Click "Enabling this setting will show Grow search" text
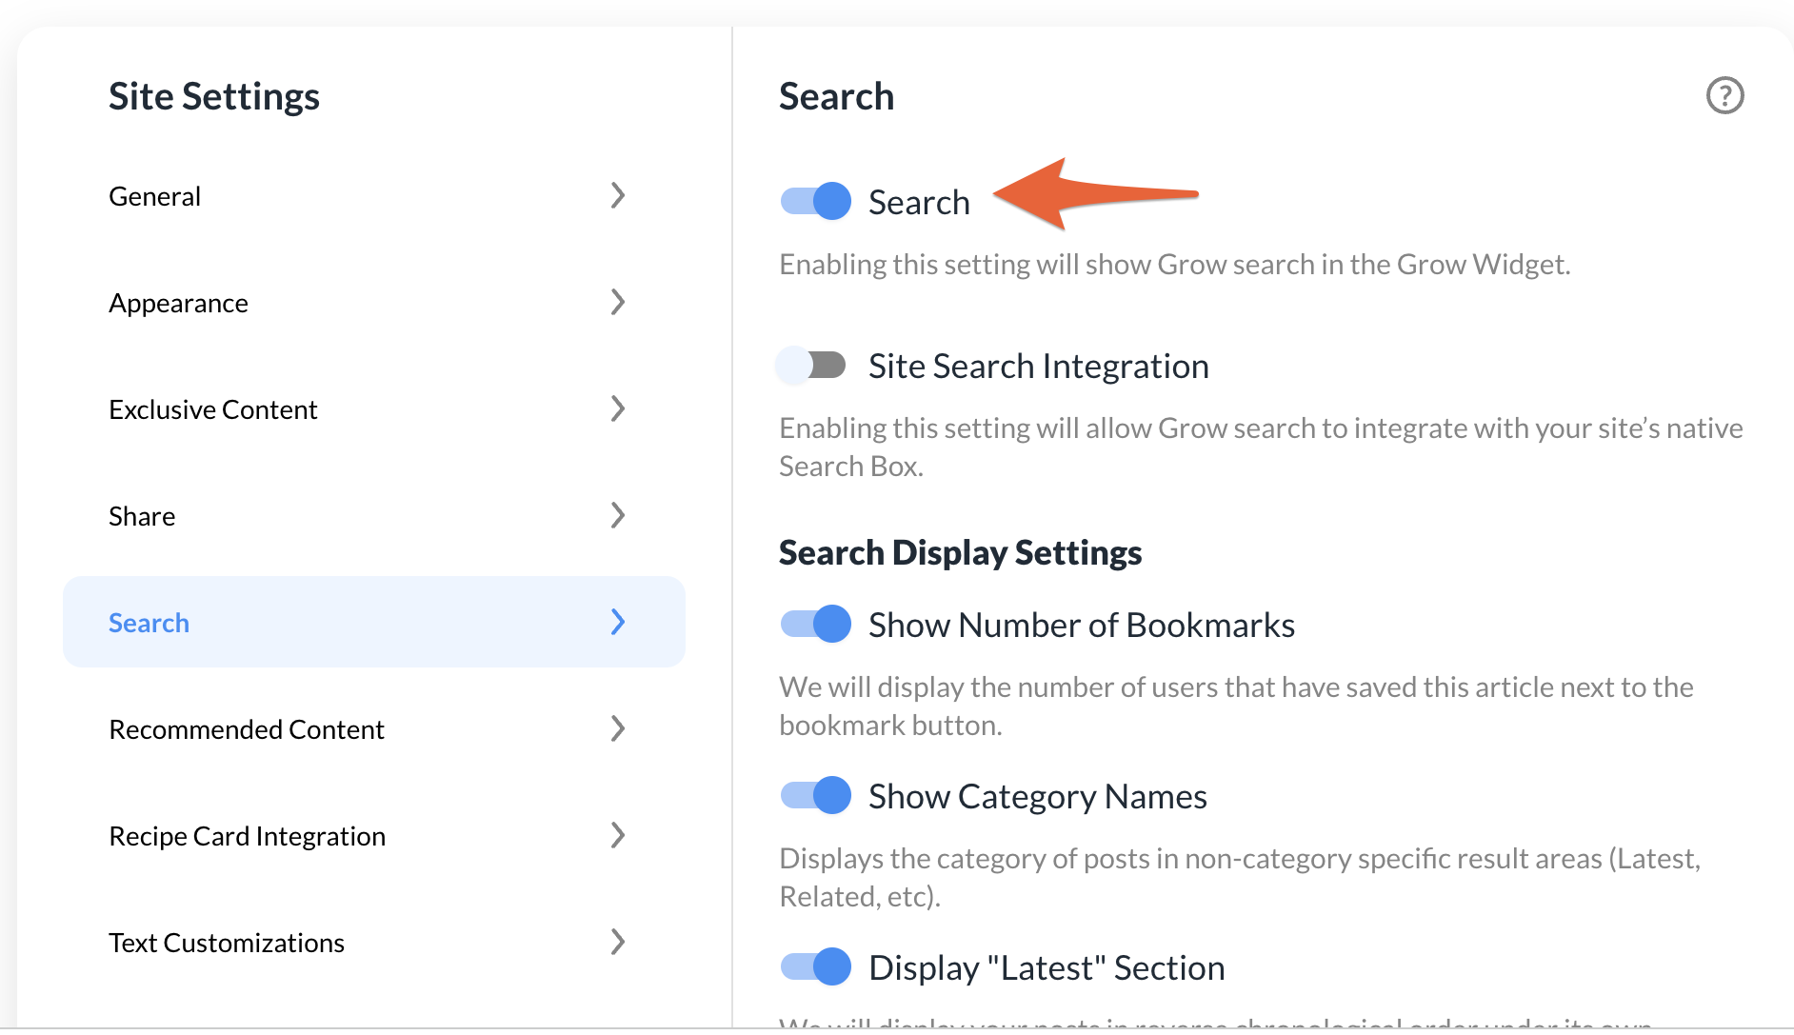This screenshot has width=1794, height=1035. tap(1174, 264)
